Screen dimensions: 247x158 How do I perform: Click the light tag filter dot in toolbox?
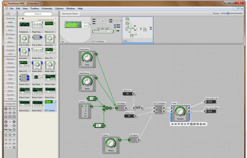(20, 18)
